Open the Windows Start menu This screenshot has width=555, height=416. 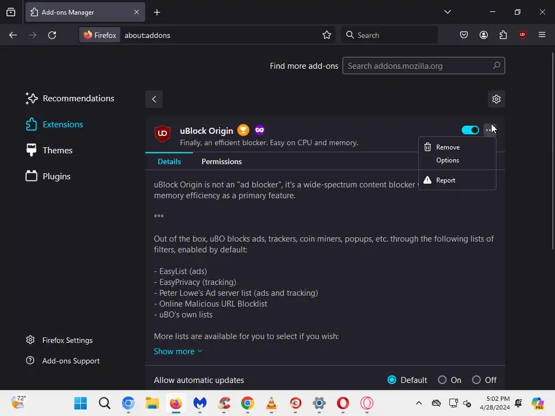80,403
